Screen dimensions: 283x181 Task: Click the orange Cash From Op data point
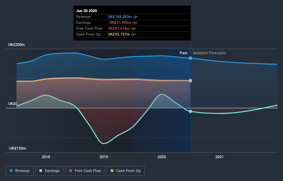190,80
